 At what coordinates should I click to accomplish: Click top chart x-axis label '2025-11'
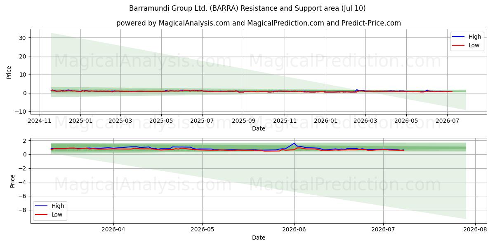pyautogui.click(x=285, y=121)
